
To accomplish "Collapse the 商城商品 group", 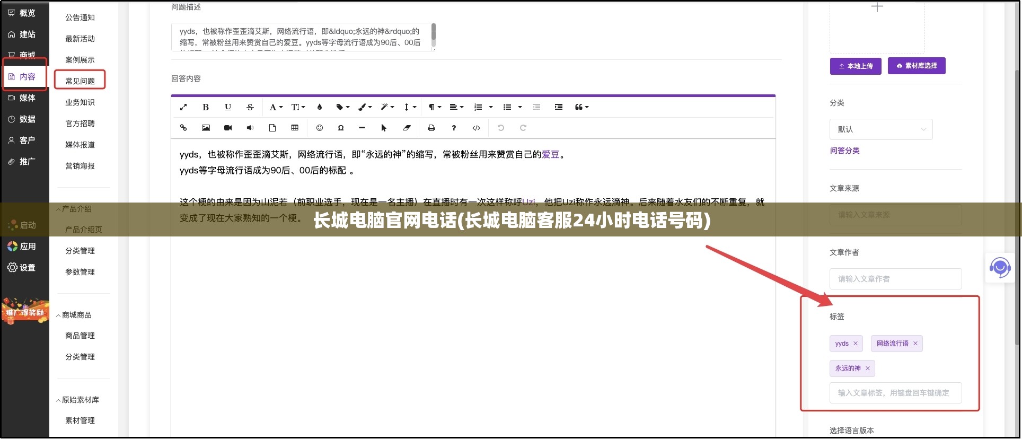I will pyautogui.click(x=74, y=315).
